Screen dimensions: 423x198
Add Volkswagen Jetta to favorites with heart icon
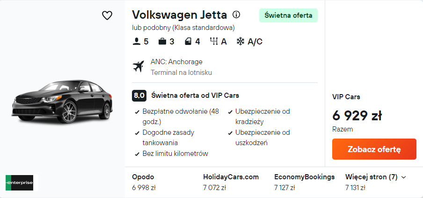point(107,15)
